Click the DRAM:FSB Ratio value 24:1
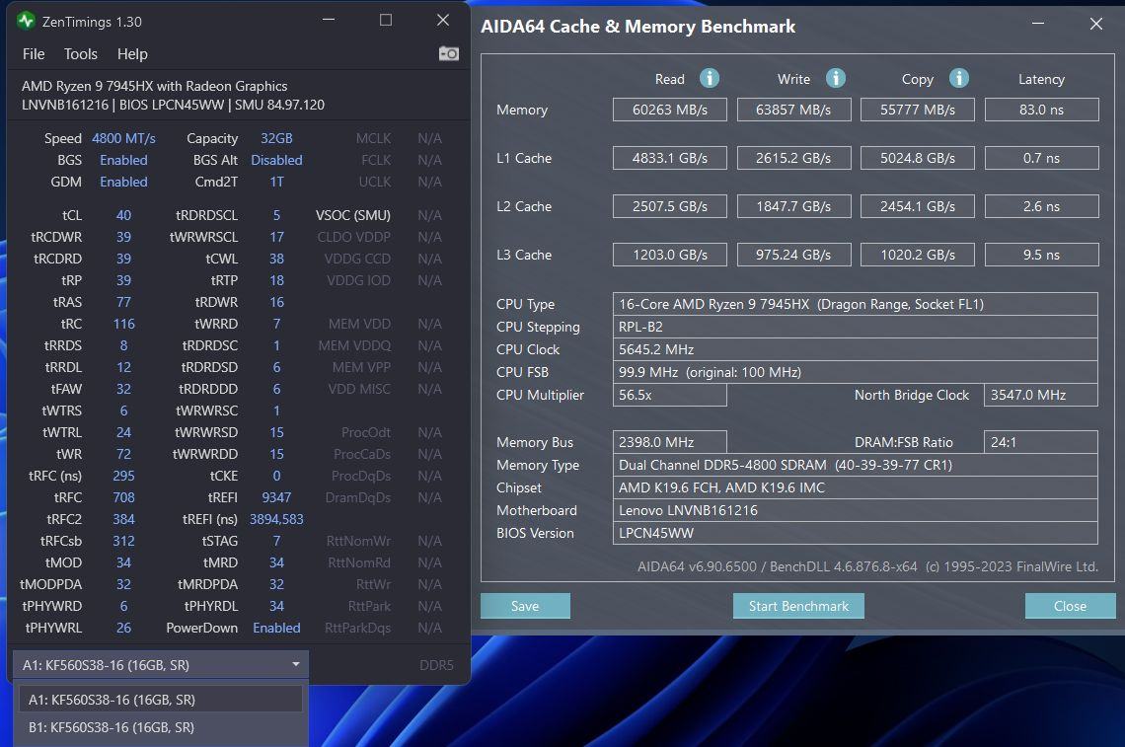 point(1040,442)
